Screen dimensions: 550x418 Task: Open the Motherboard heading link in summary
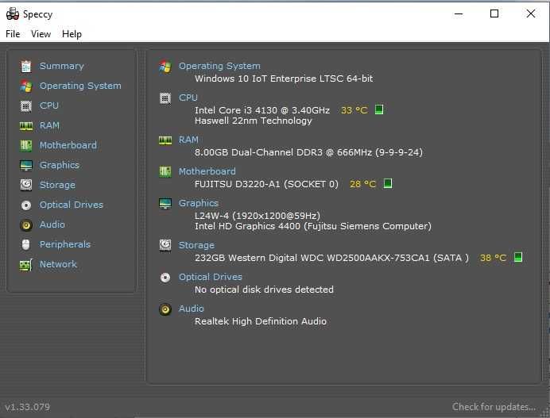point(207,171)
